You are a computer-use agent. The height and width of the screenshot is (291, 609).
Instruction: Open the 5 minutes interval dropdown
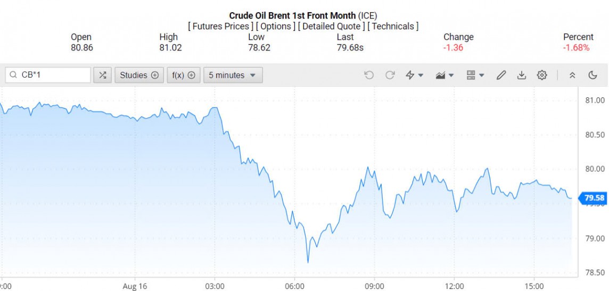tap(233, 75)
